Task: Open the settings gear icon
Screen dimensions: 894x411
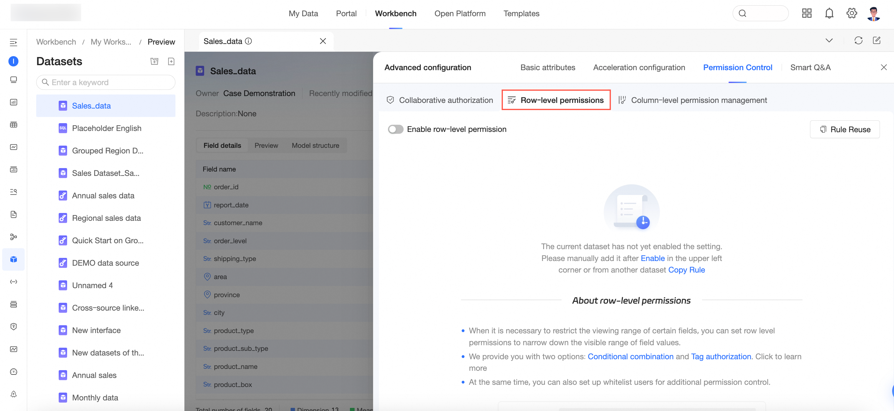Action: click(x=851, y=13)
